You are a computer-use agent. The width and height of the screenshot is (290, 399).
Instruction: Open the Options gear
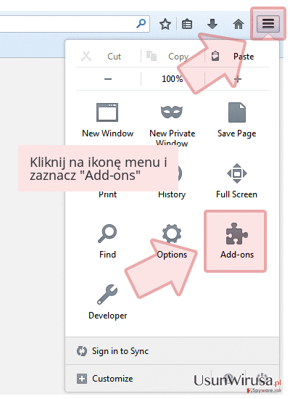coord(172,242)
